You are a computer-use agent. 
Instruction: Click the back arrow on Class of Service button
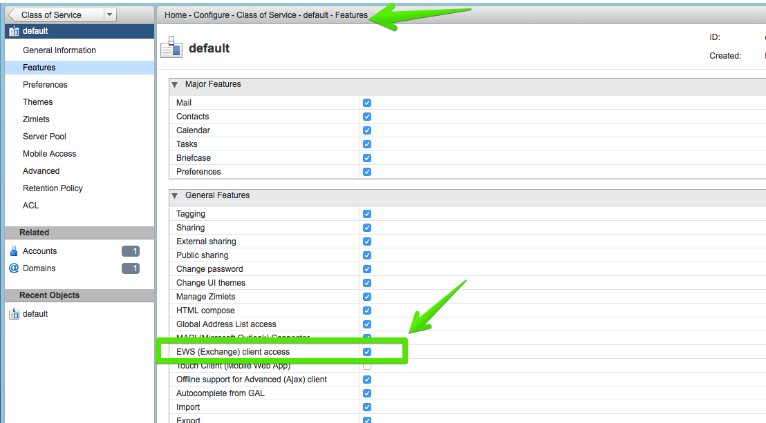[13, 14]
